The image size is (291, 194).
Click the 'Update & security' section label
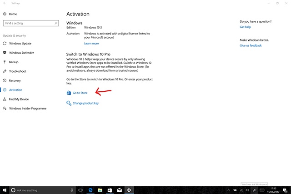click(x=14, y=35)
